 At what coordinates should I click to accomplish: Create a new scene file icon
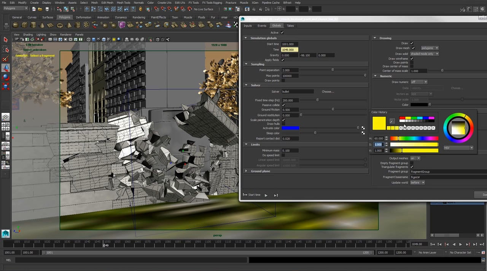click(34, 9)
